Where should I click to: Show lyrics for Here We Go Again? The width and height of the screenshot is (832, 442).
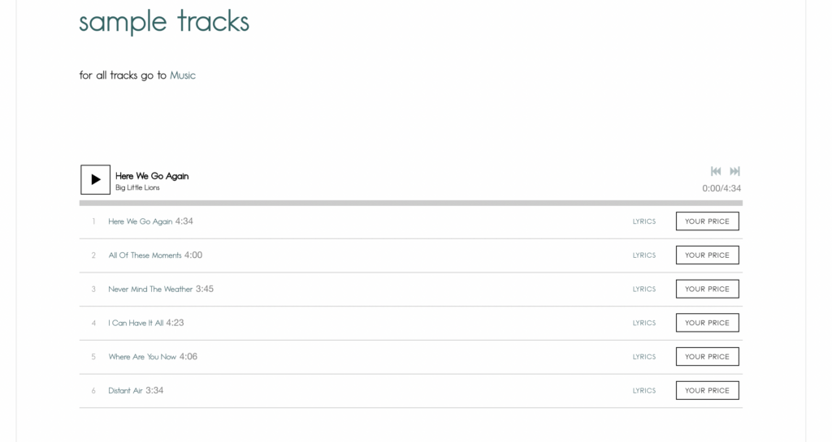click(x=644, y=221)
